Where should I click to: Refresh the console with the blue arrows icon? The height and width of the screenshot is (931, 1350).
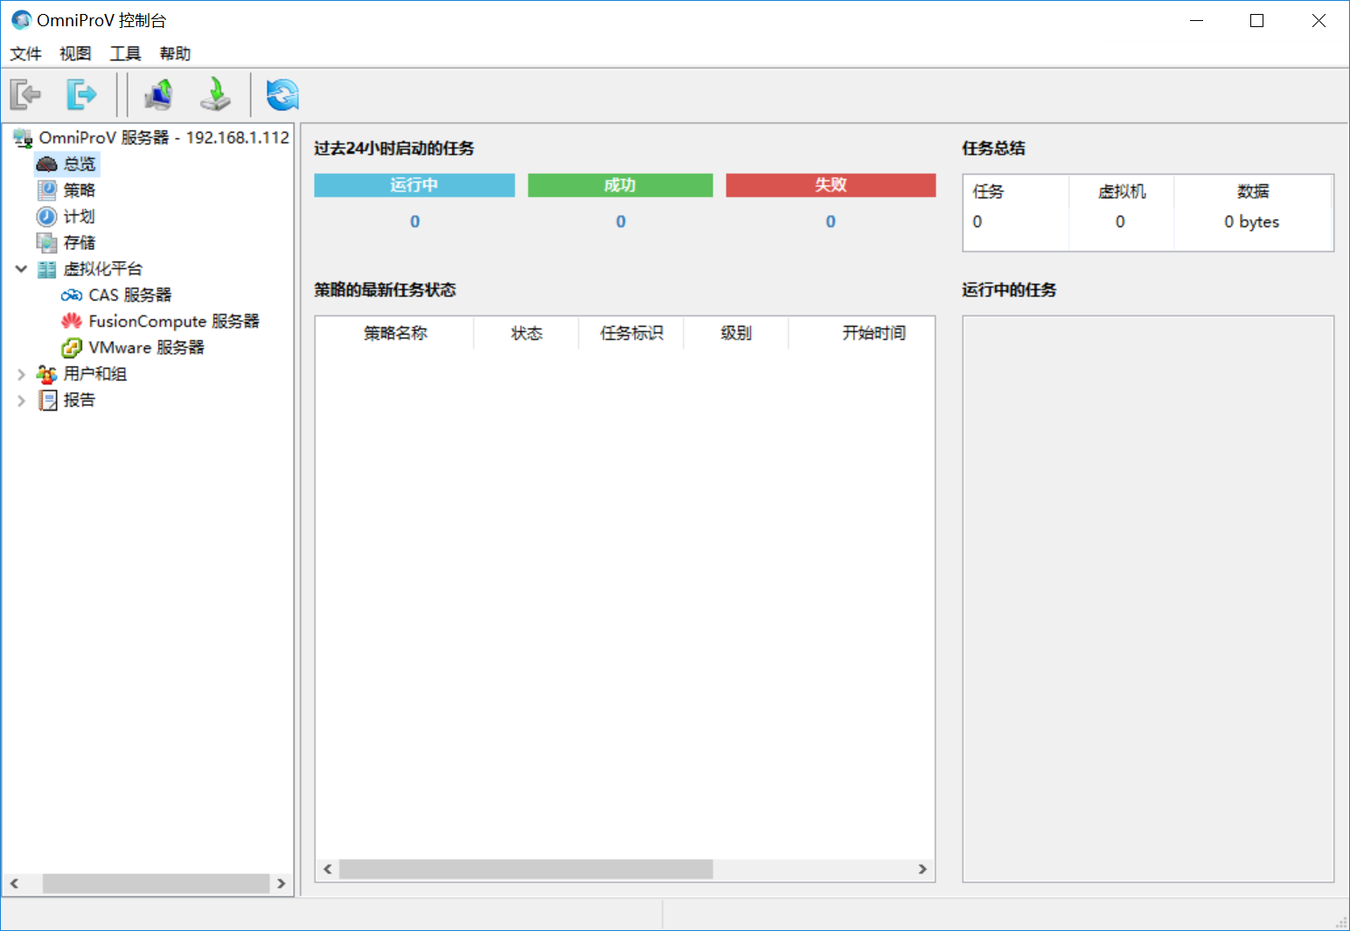pos(282,94)
